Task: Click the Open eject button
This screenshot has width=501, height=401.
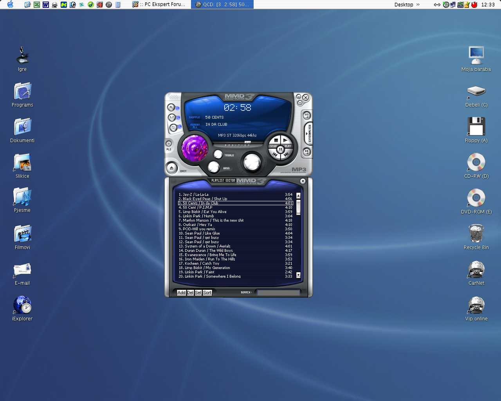Action: point(171,168)
